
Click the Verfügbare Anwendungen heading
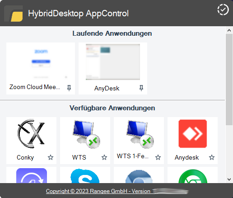pyautogui.click(x=112, y=108)
